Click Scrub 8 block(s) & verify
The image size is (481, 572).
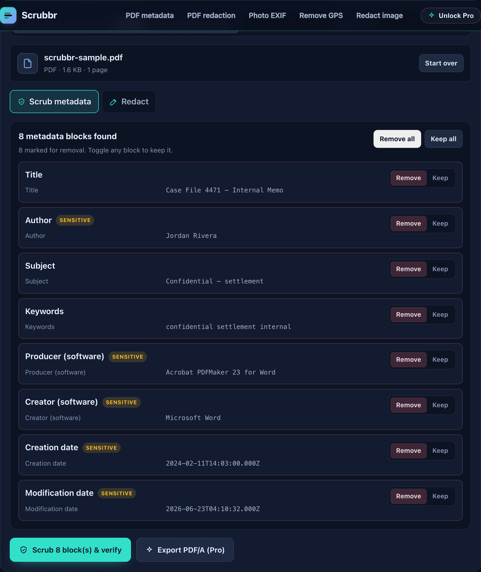70,550
